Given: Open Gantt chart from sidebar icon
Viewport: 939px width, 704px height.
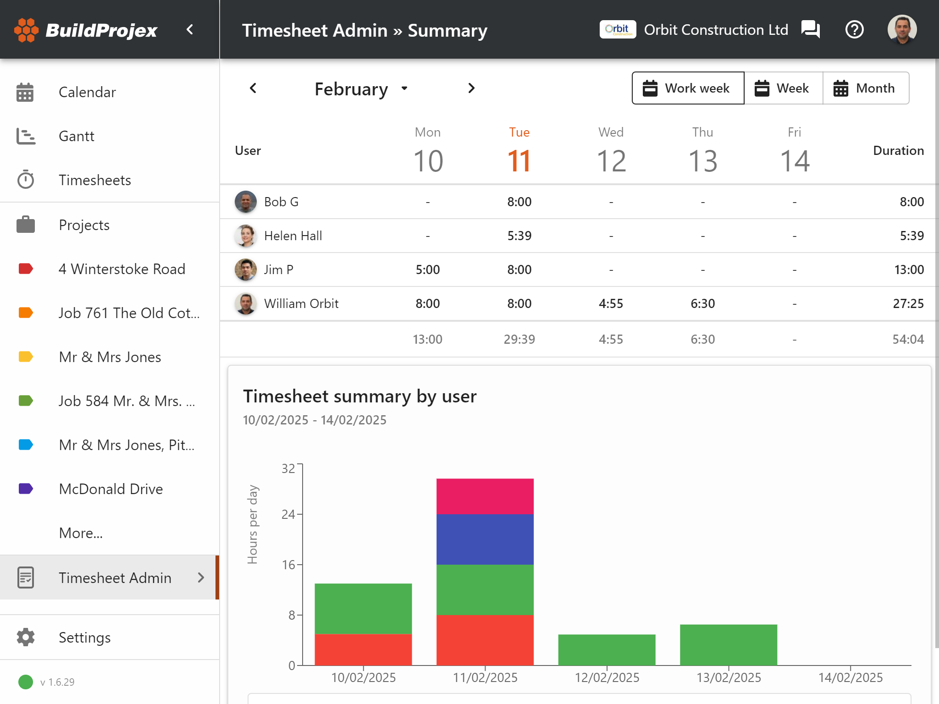Looking at the screenshot, I should pos(25,136).
